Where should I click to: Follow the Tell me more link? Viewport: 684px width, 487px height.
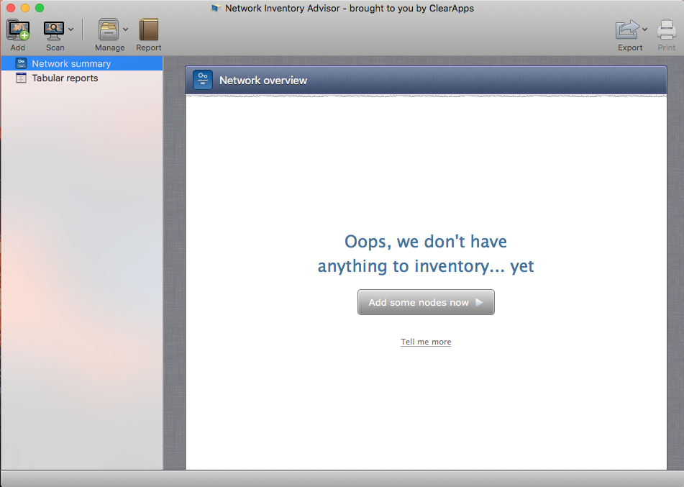coord(426,342)
